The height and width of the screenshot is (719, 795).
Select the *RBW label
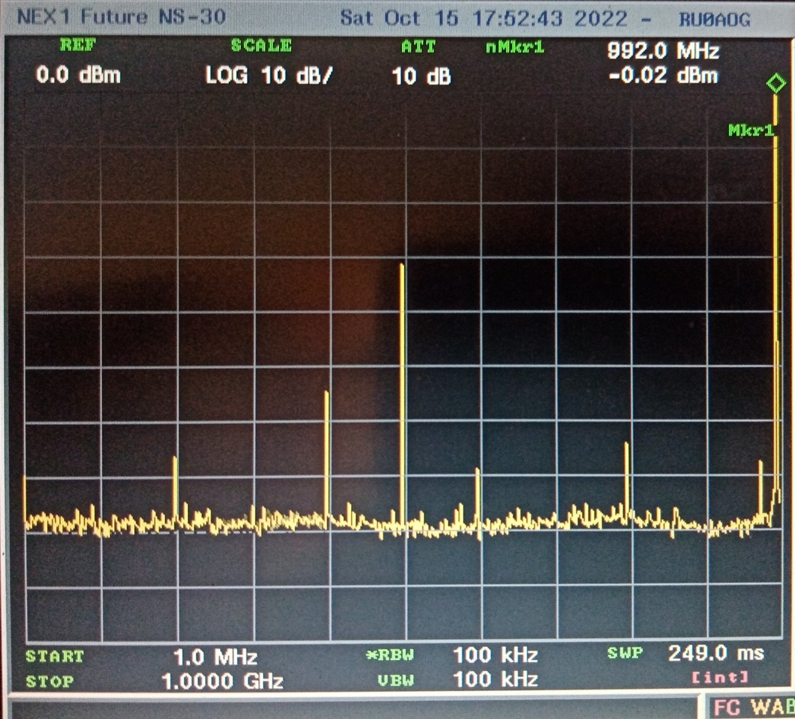[x=390, y=655]
